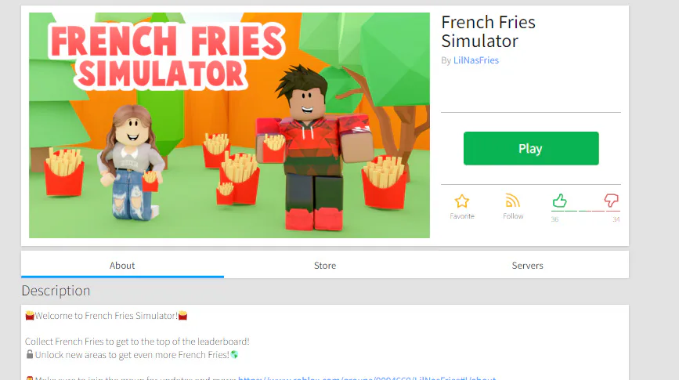Switch to the Servers tab
Screen dimensions: 679x380
527,265
